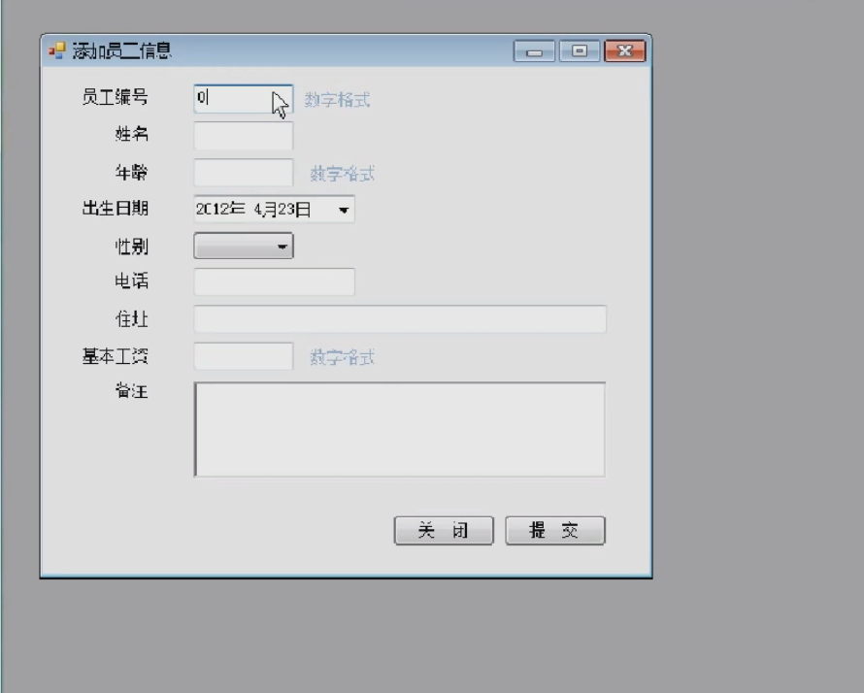Click the 住址 label
The height and width of the screenshot is (693, 864).
(132, 319)
